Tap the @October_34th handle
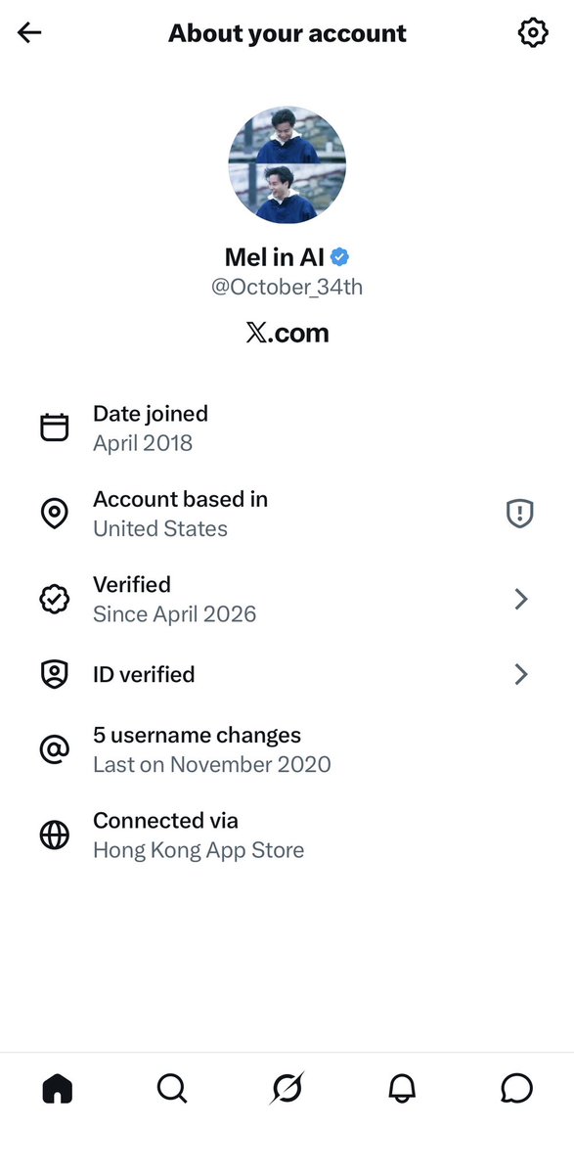The image size is (574, 1174). (x=287, y=288)
